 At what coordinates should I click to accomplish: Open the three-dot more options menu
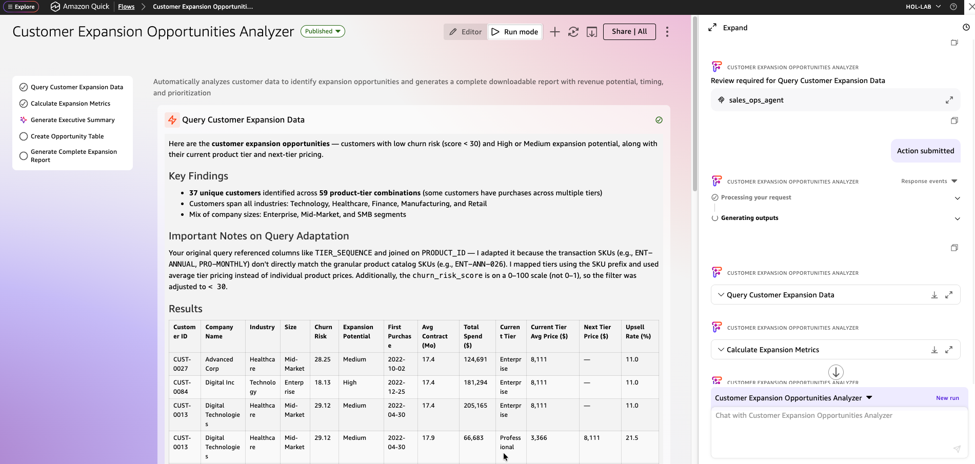pos(667,32)
